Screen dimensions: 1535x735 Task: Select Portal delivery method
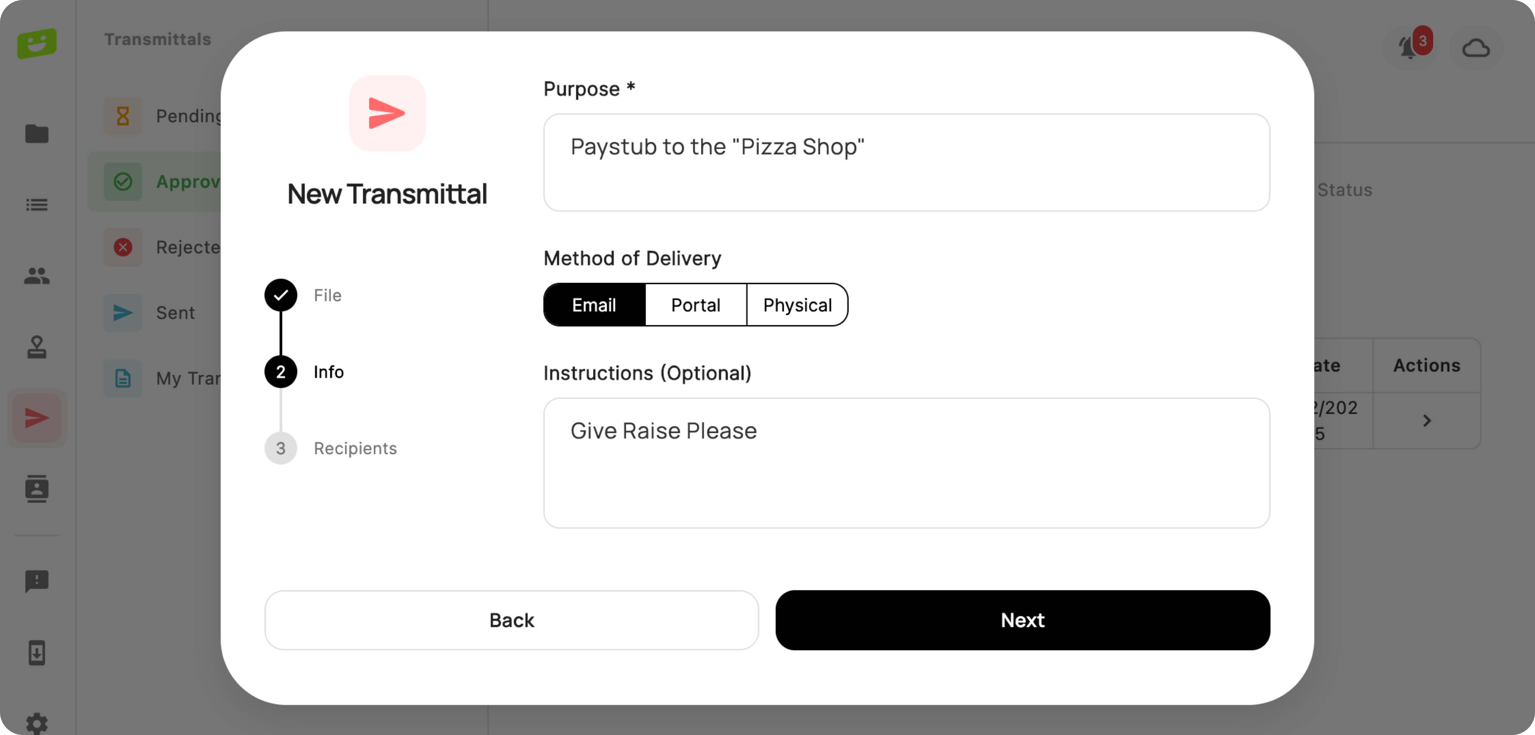(695, 305)
